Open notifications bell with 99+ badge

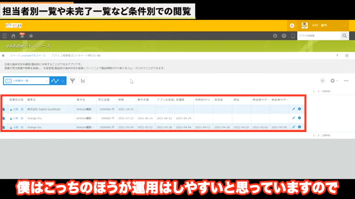point(22,36)
